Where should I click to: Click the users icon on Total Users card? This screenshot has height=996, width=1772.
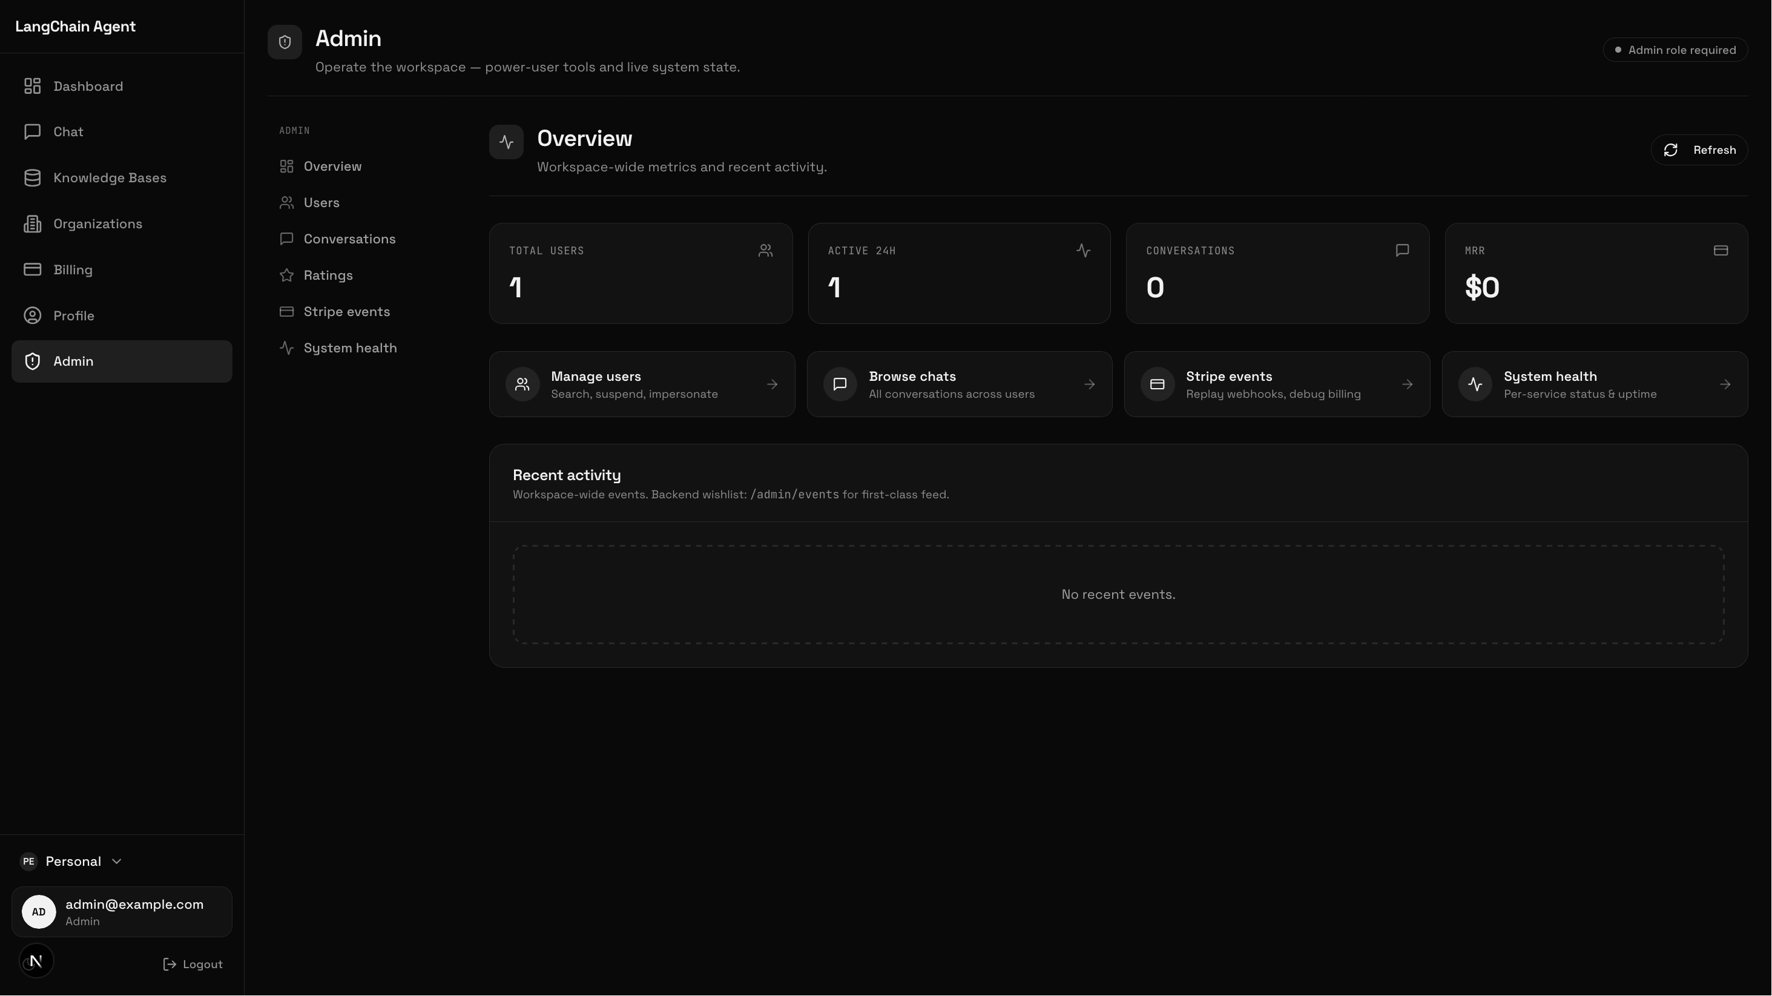tap(766, 251)
